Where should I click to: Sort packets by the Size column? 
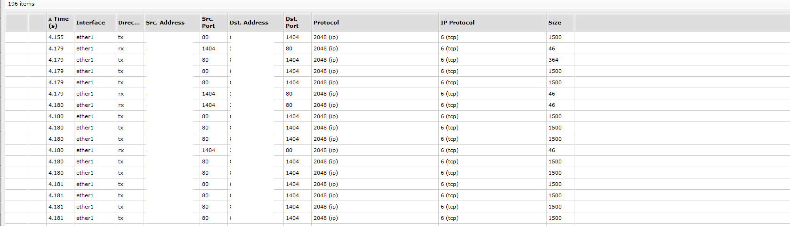560,23
